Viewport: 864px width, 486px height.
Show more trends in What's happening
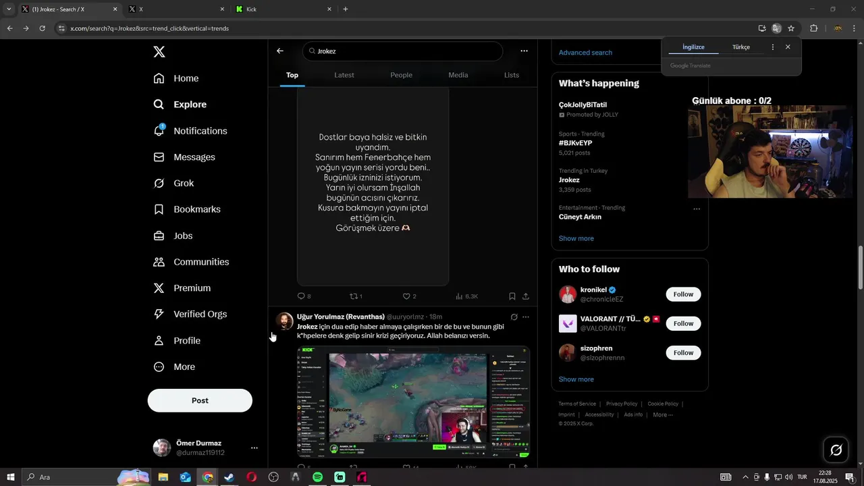576,238
